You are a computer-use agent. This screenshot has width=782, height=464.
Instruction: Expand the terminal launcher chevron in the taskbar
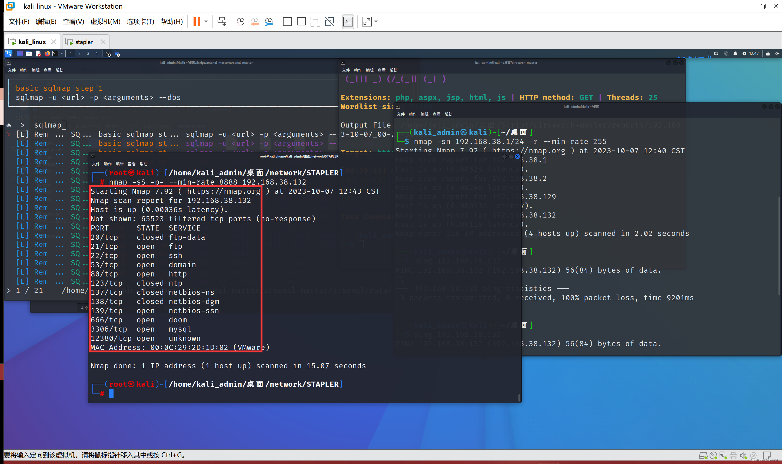[62, 54]
